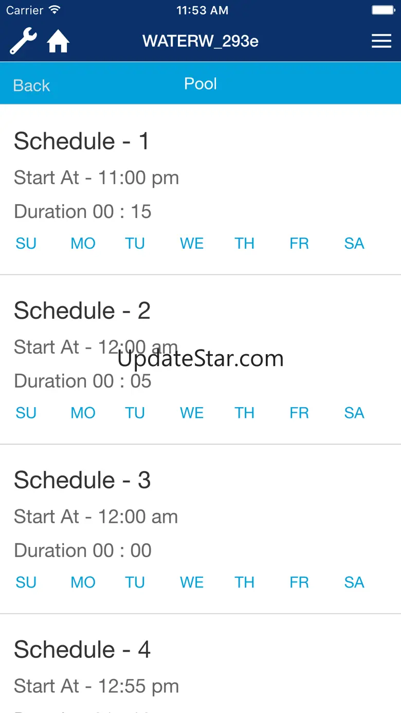This screenshot has height=713, width=401.
Task: Tap the battery indicator in status bar
Action: (382, 10)
